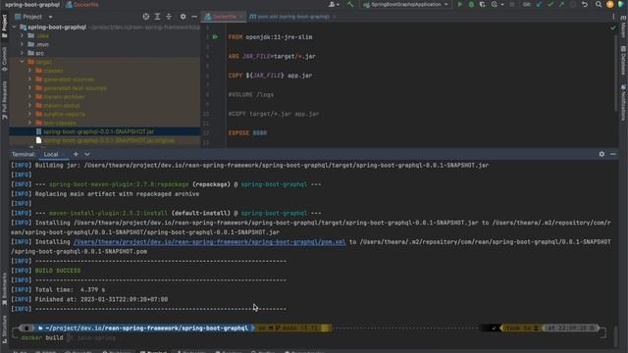Viewport: 628px width, 353px height.
Task: Click the user account icon in toolbar
Action: click(x=334, y=4)
